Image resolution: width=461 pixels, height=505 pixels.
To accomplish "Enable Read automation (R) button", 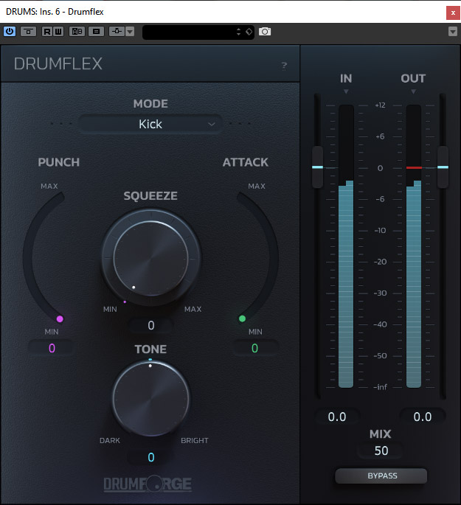I will tap(47, 32).
